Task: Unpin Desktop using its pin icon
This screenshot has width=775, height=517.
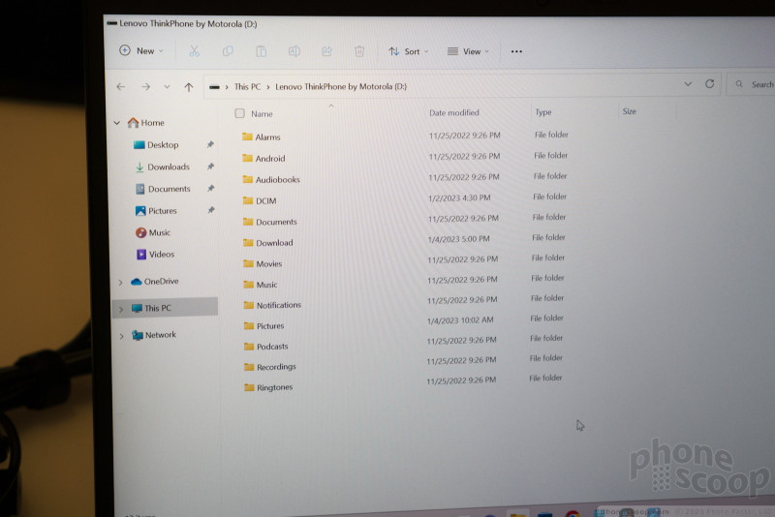Action: pos(210,144)
